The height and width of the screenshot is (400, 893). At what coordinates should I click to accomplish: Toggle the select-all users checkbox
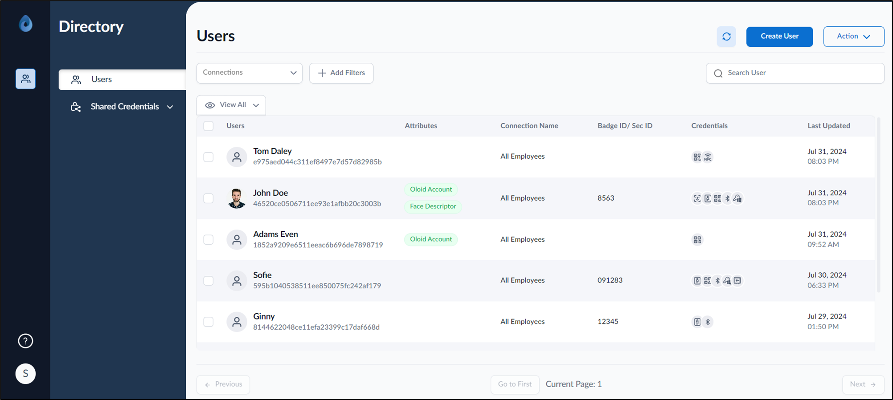(x=208, y=126)
